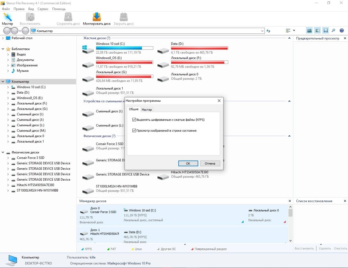Select Hitachi HTS545050A7E380 disk icon in main pane
The width and height of the screenshot is (348, 268).
[163, 177]
